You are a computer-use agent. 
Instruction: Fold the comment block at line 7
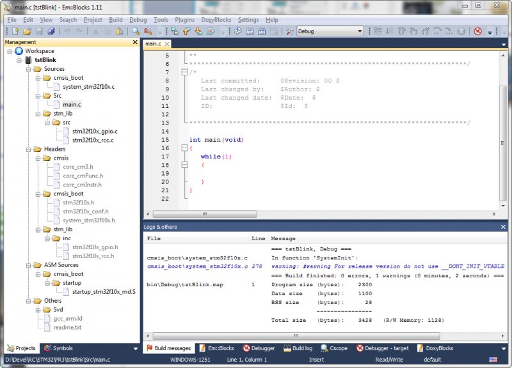[x=184, y=72]
